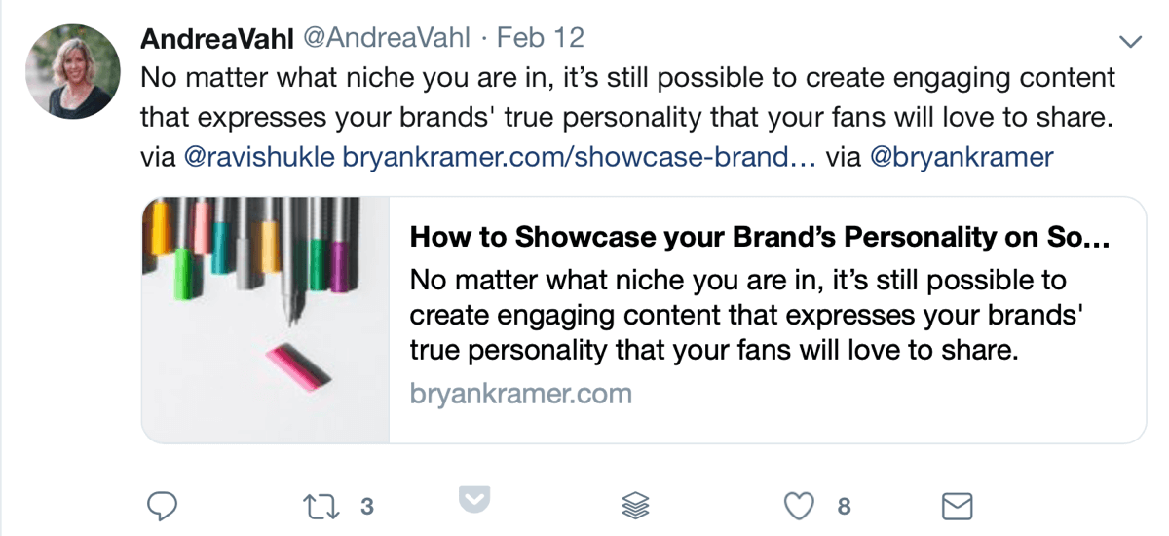Expand tweet options chevron menu

[1130, 41]
